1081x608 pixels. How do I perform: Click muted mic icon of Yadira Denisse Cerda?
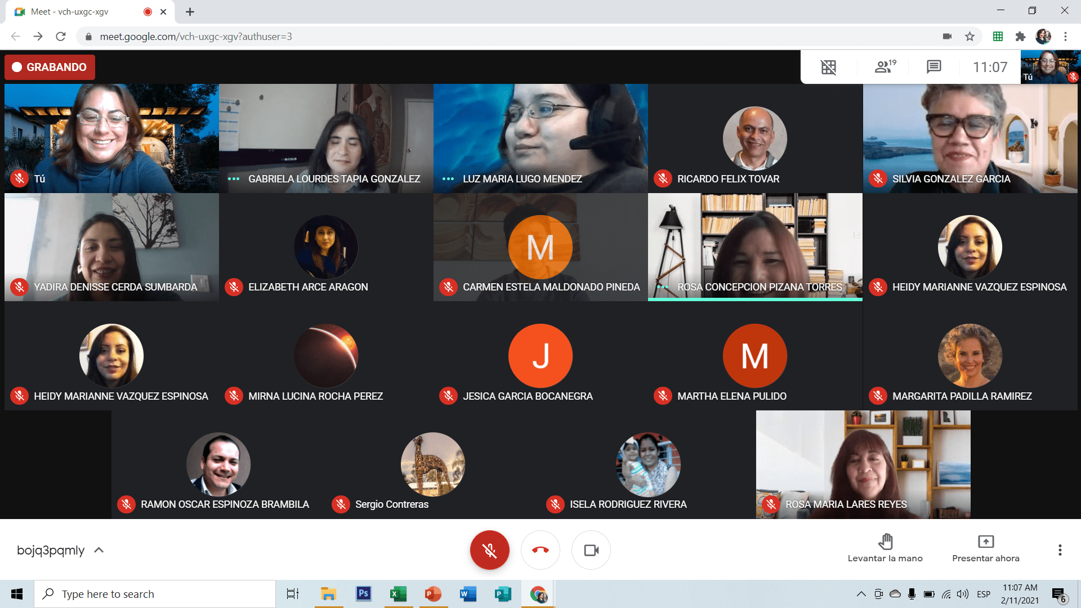19,287
